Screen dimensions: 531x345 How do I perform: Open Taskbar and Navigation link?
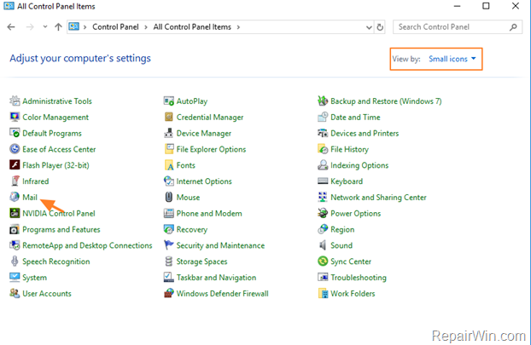click(216, 278)
